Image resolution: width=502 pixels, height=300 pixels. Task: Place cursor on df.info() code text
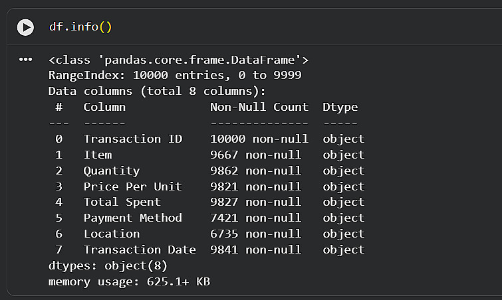(80, 27)
